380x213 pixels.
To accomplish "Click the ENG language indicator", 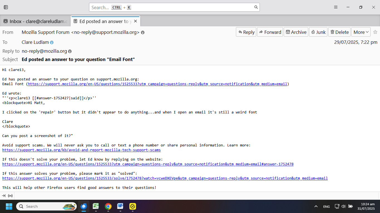I will (x=327, y=207).
